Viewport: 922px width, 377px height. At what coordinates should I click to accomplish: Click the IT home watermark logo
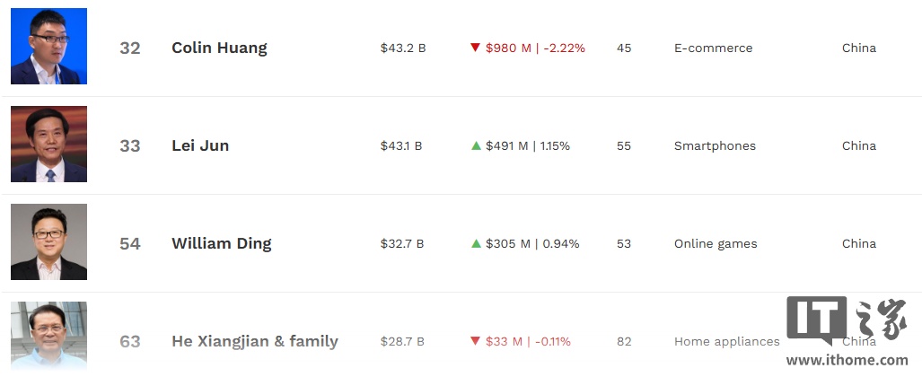(847, 320)
